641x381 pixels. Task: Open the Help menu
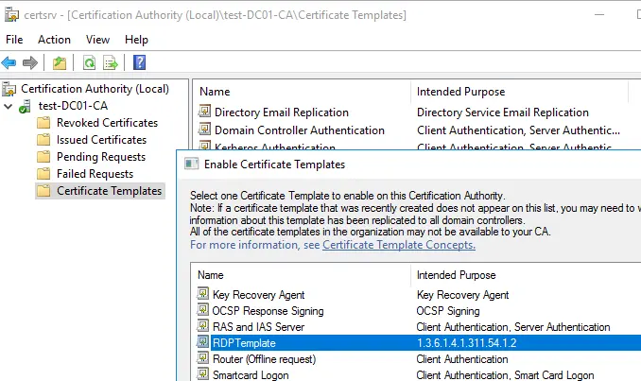coord(136,40)
